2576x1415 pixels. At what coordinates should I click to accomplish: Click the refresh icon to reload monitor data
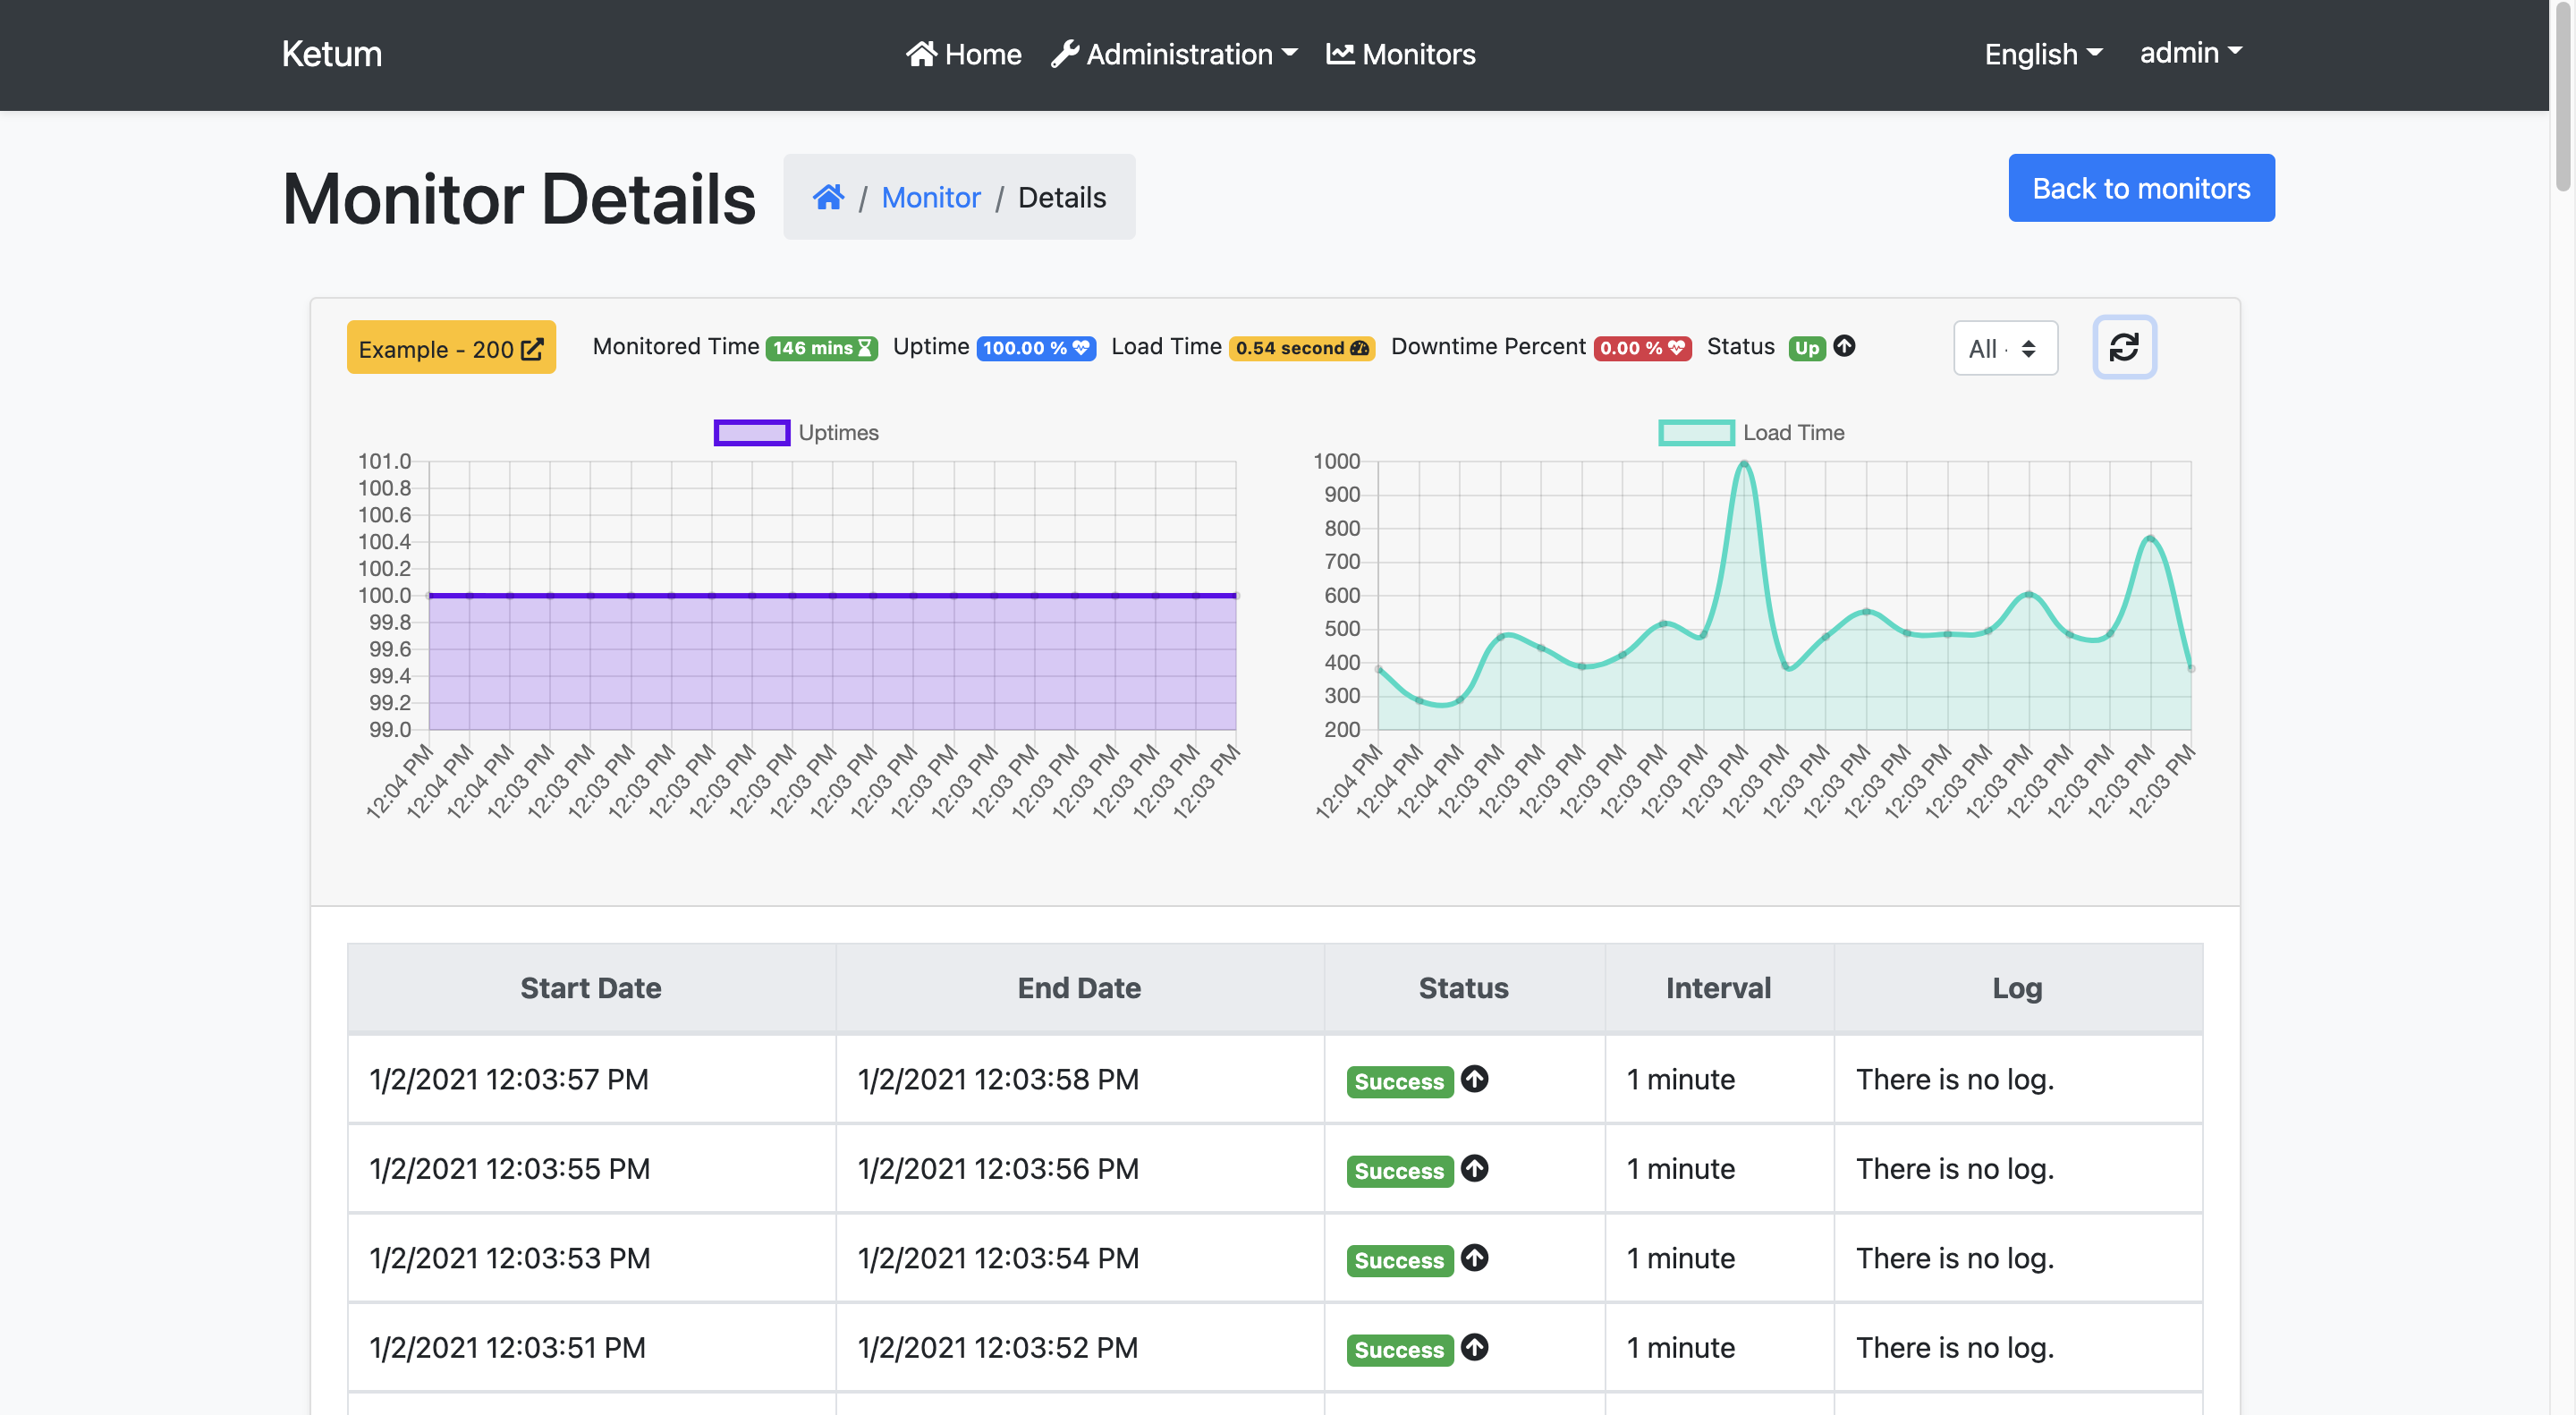(x=2124, y=347)
